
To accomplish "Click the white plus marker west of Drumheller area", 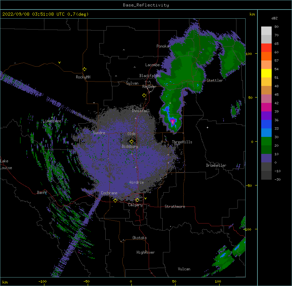I will [207, 127].
